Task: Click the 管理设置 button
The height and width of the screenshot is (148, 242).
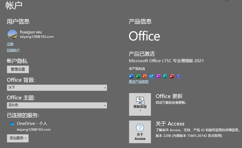Action: (x=18, y=69)
